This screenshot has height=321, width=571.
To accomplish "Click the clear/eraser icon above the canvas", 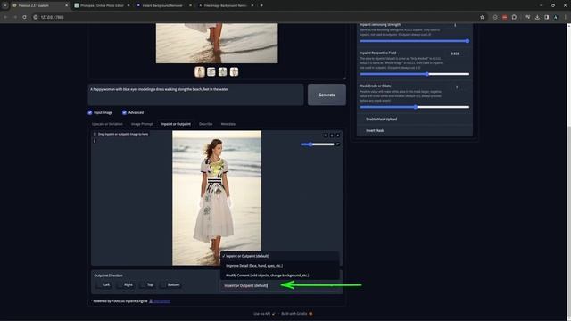I will [x=332, y=136].
